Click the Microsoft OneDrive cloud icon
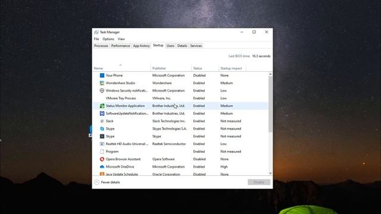This screenshot has height=214, width=381. point(102,166)
